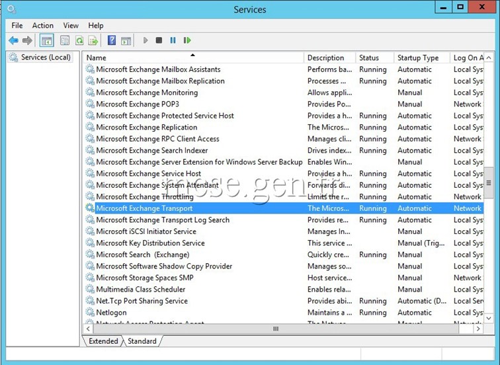Sort by Log On As column header

(467, 58)
